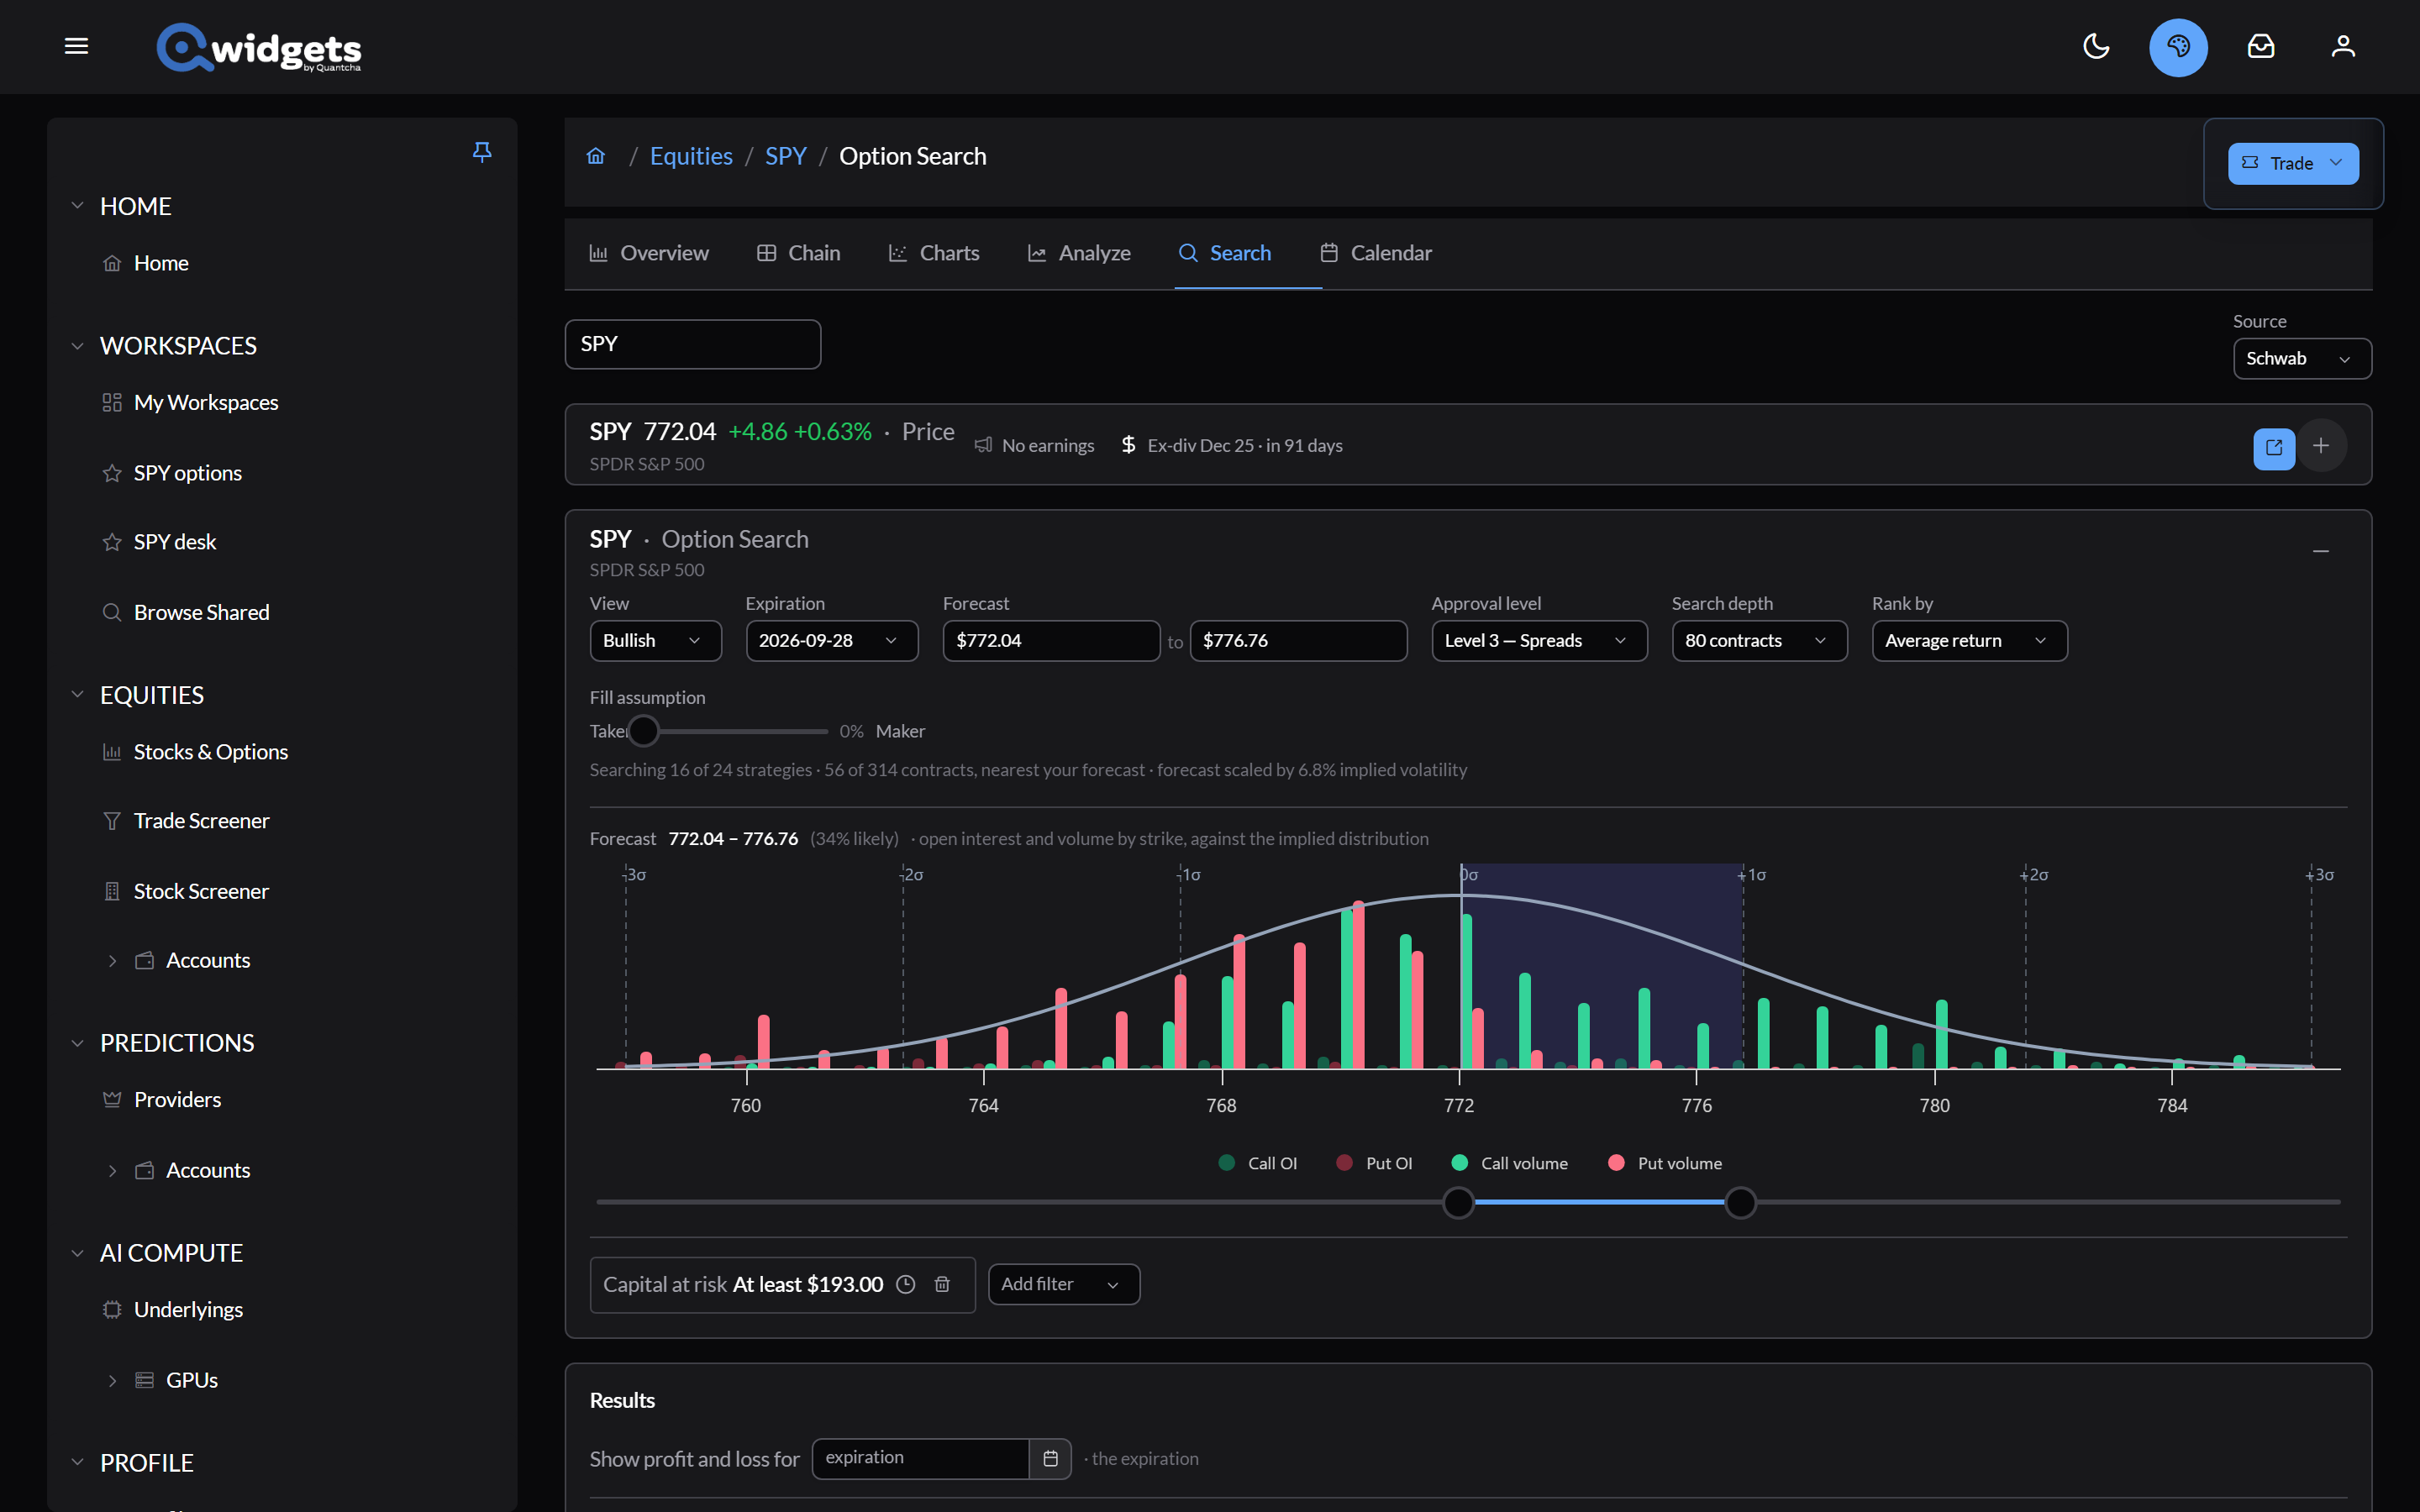Click the SPY symbol input field
The height and width of the screenshot is (1512, 2420).
(693, 344)
